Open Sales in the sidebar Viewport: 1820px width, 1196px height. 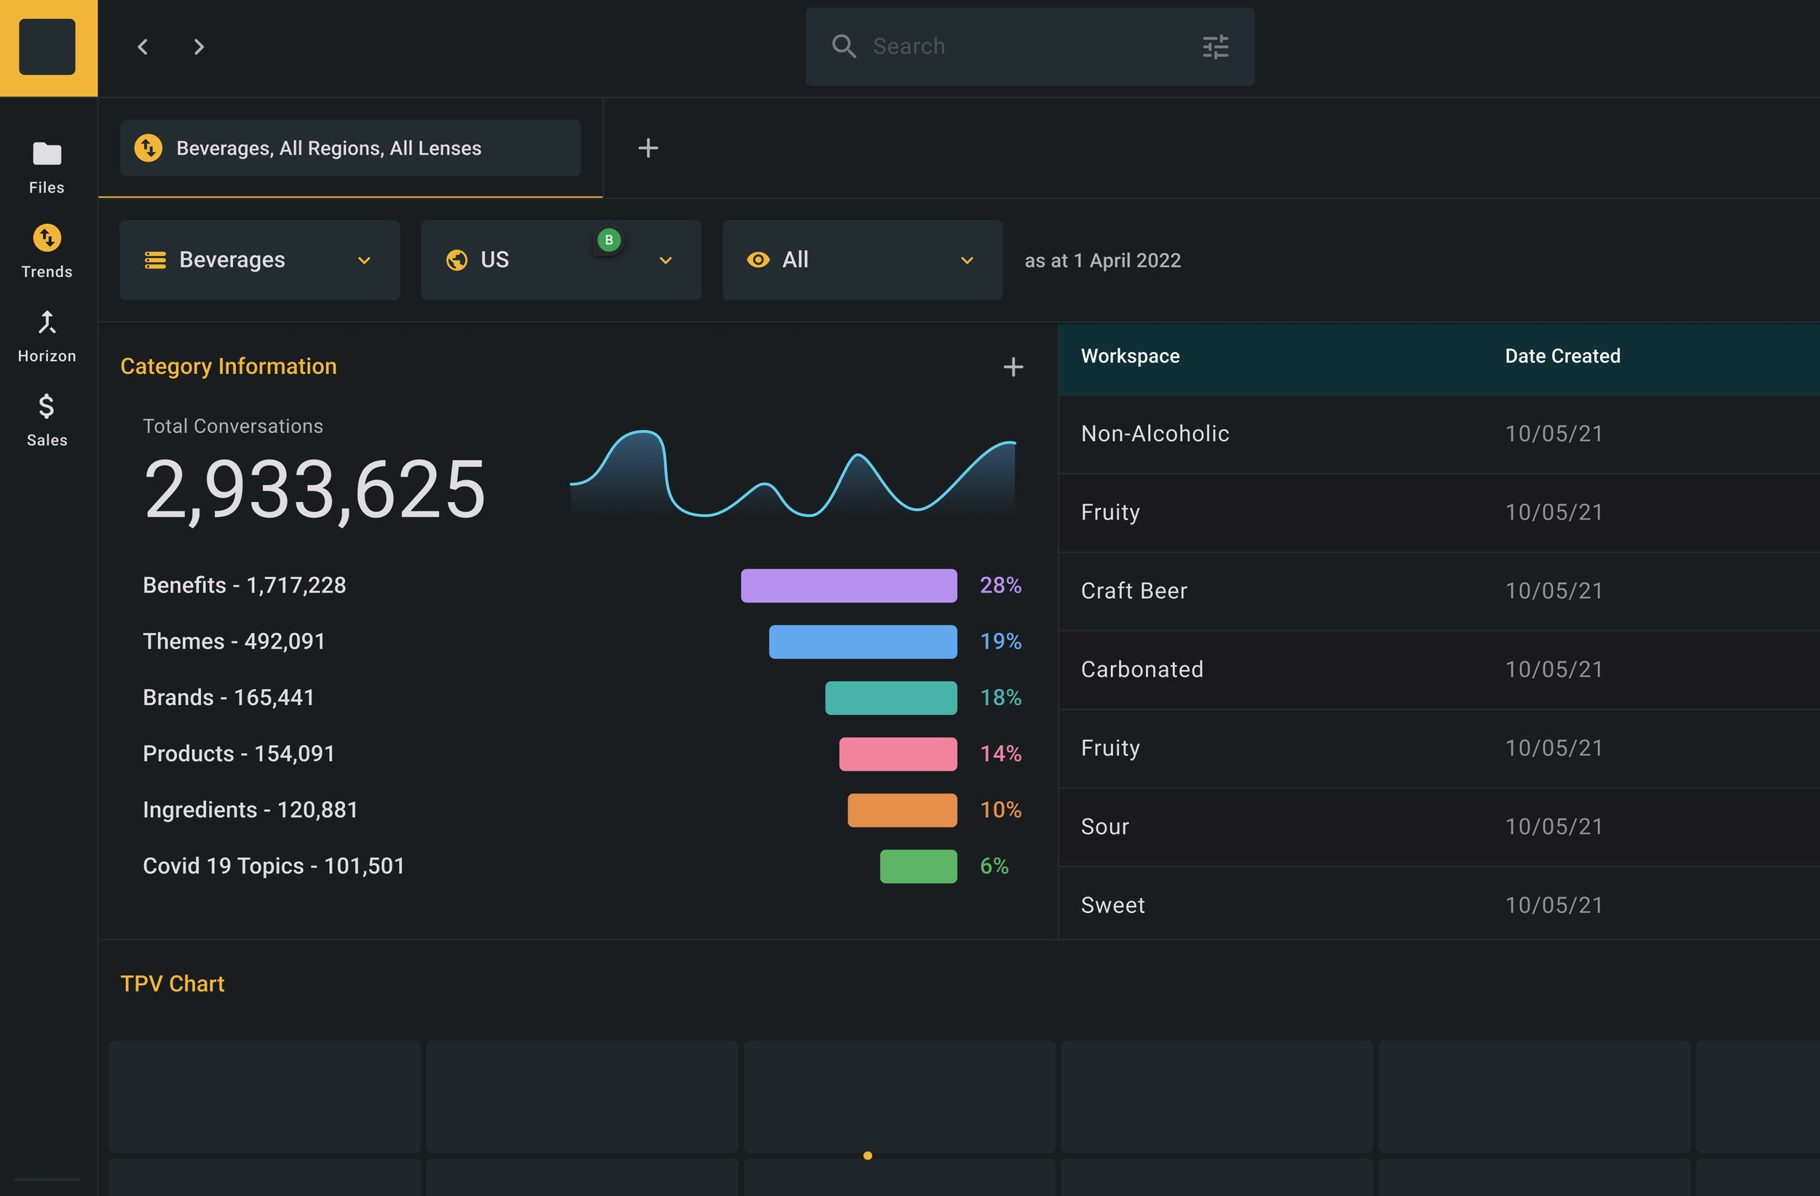pyautogui.click(x=47, y=420)
